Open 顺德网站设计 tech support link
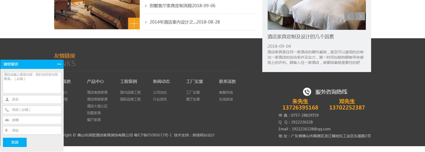 [203, 135]
